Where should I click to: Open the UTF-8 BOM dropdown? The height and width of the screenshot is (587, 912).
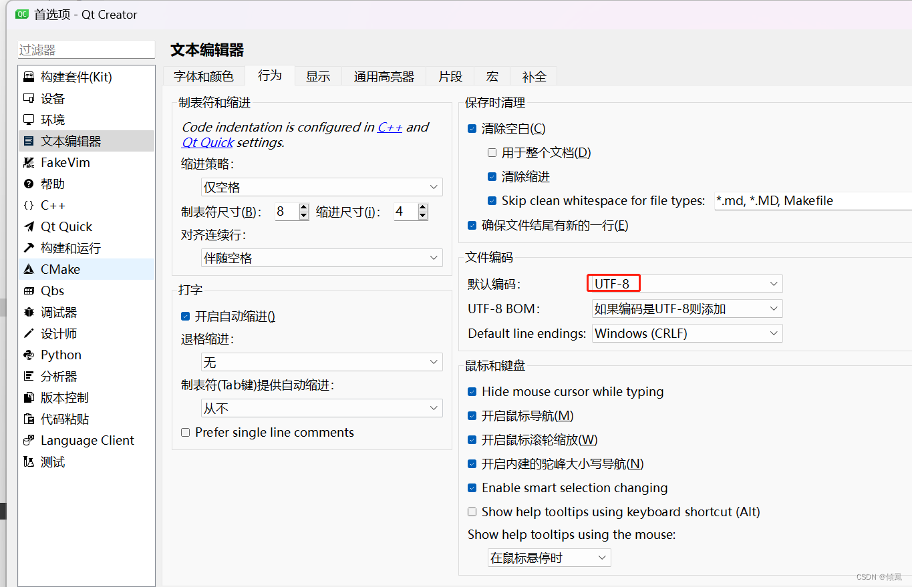click(687, 309)
